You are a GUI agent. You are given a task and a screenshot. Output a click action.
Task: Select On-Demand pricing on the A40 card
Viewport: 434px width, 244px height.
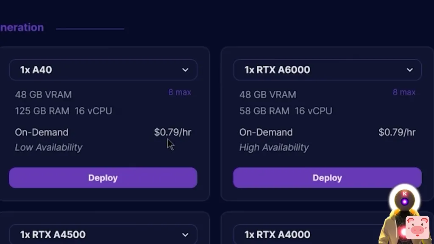pyautogui.click(x=42, y=132)
